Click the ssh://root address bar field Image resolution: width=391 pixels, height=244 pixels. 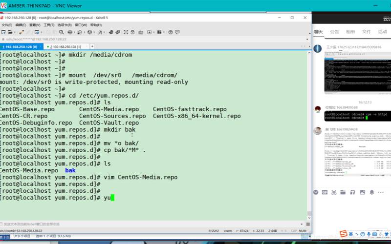[153, 40]
